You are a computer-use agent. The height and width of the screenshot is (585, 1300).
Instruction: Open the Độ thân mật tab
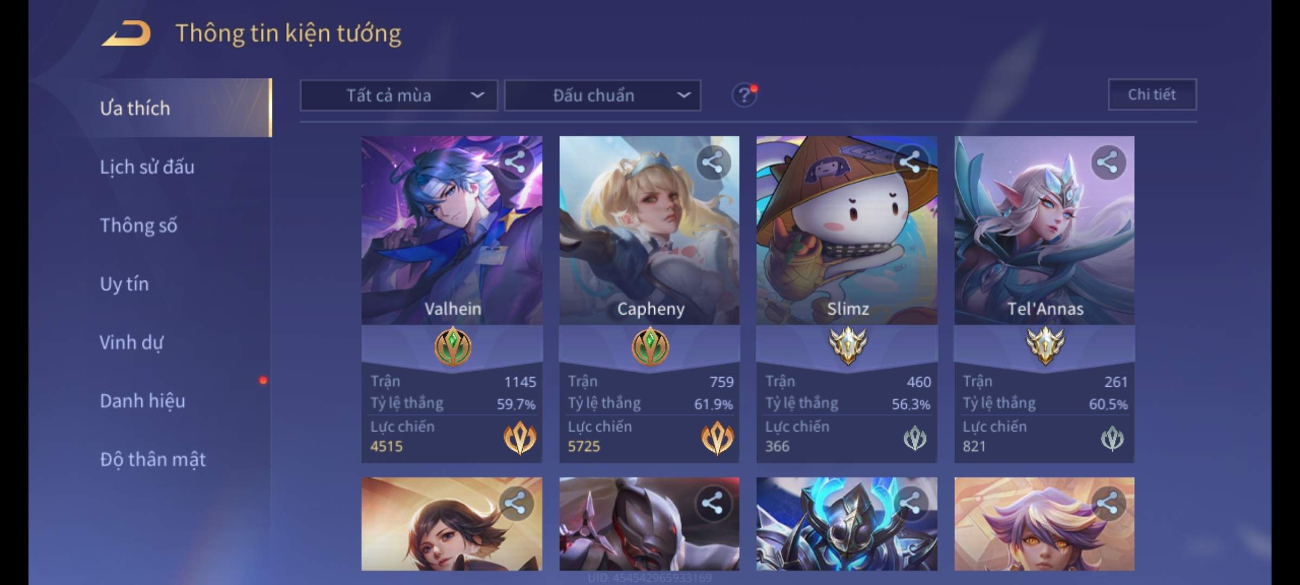tap(153, 459)
